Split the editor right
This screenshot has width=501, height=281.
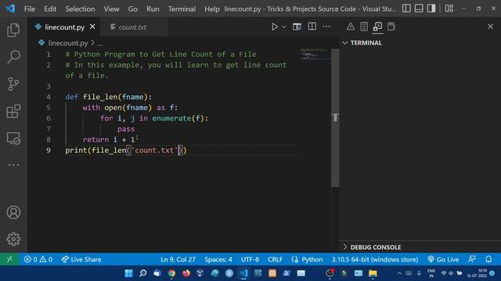coord(312,27)
